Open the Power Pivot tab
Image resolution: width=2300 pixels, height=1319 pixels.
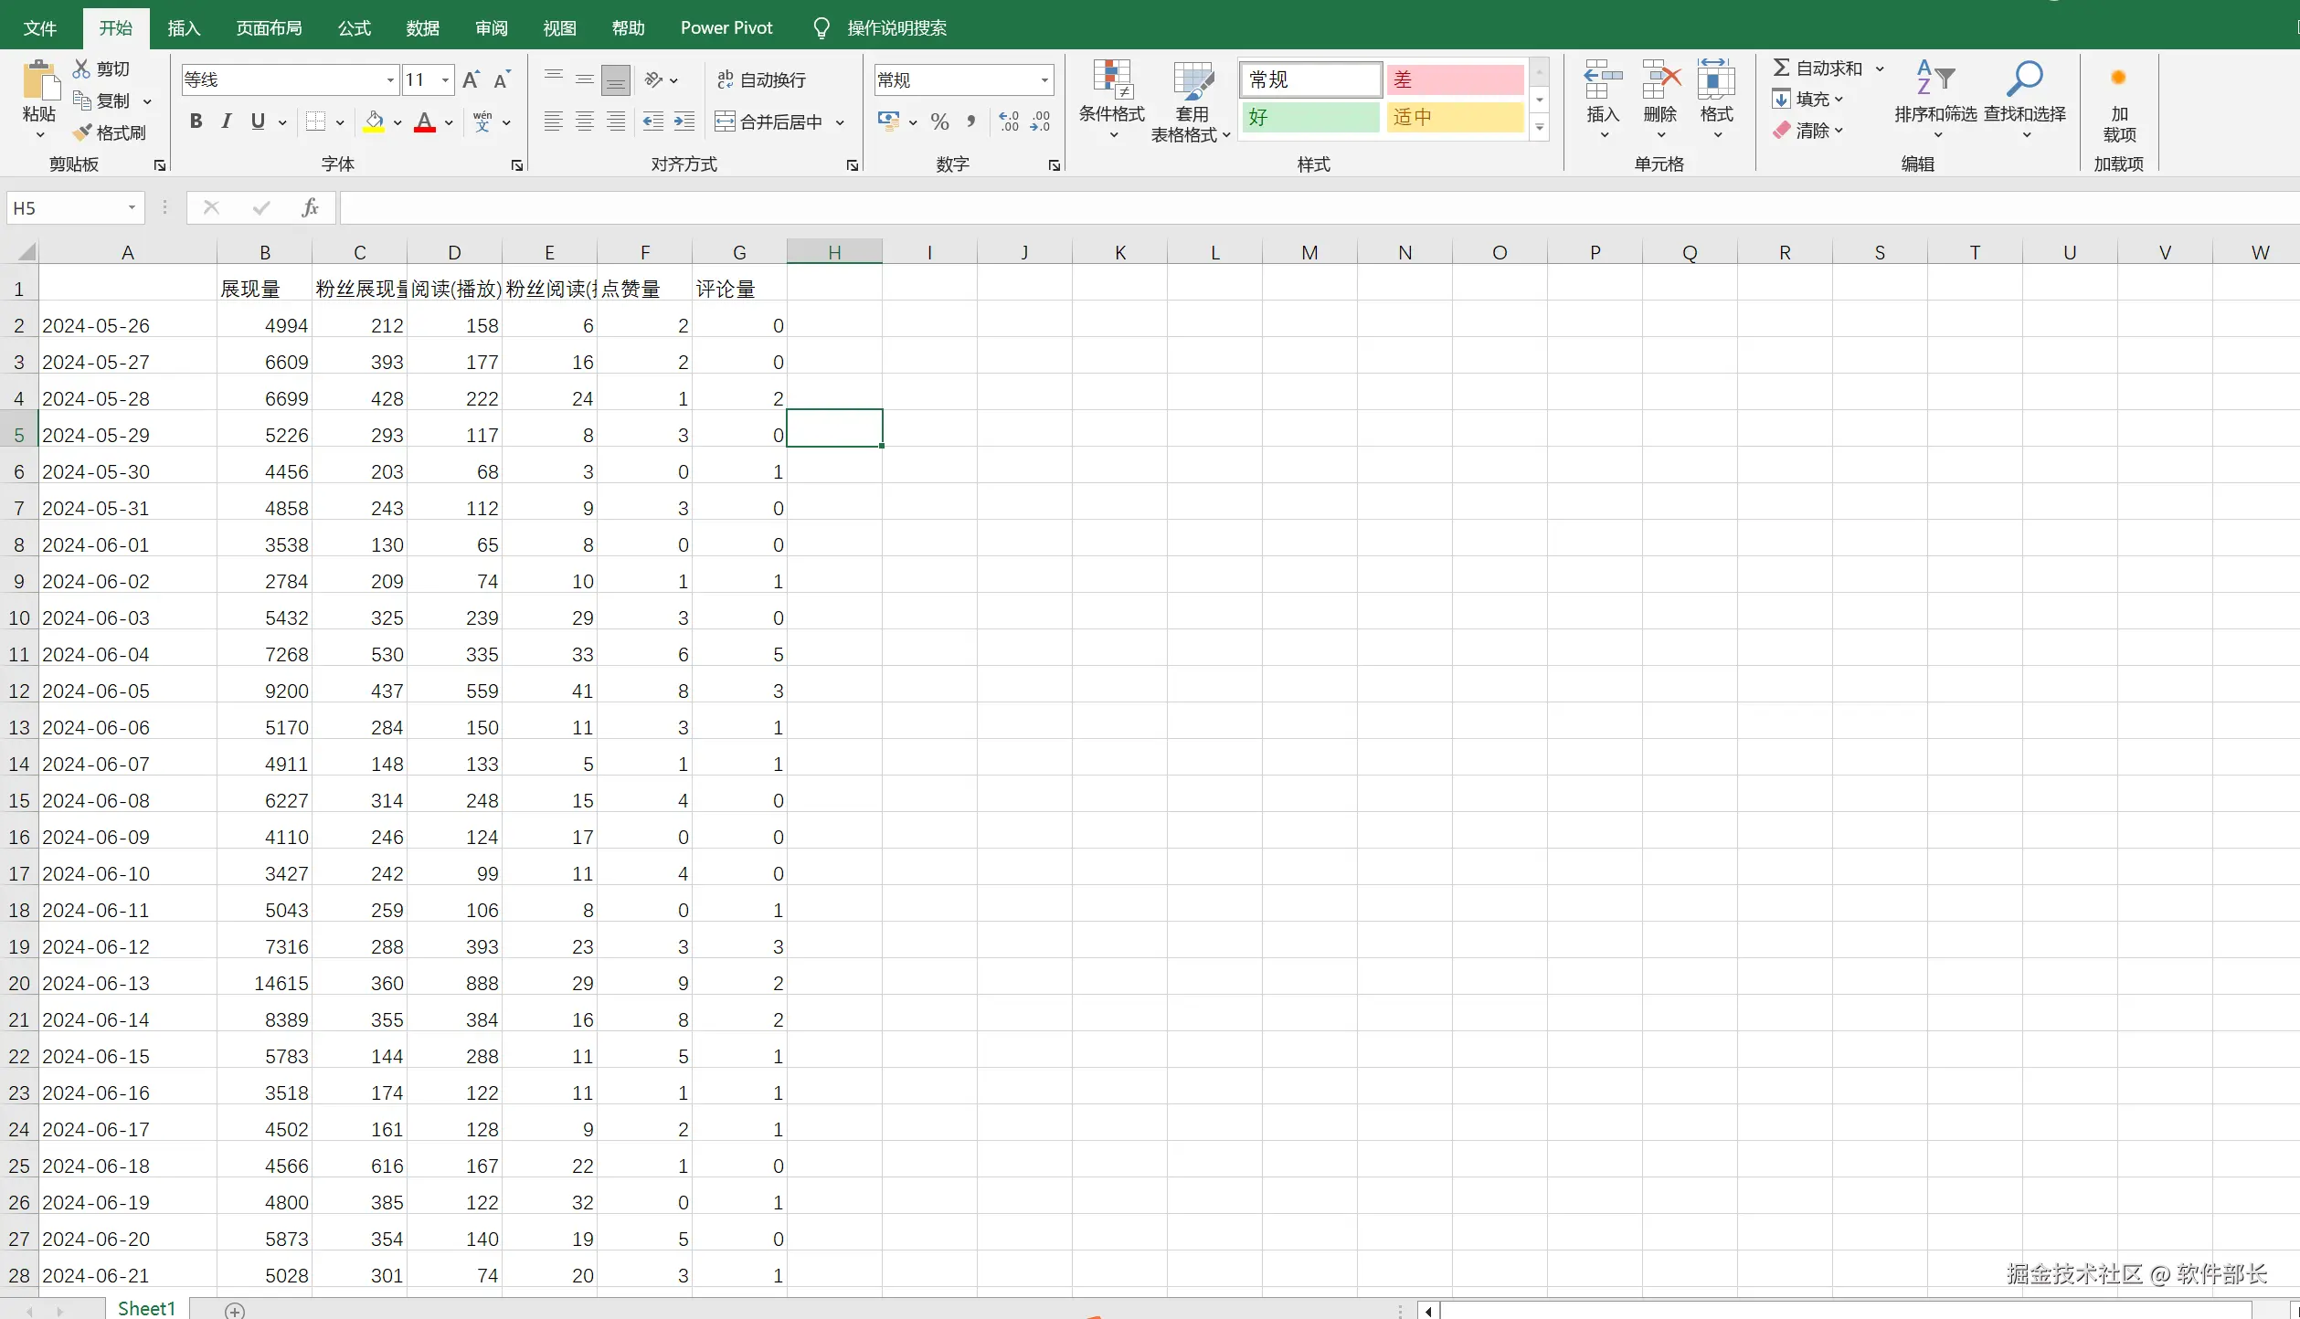(726, 28)
